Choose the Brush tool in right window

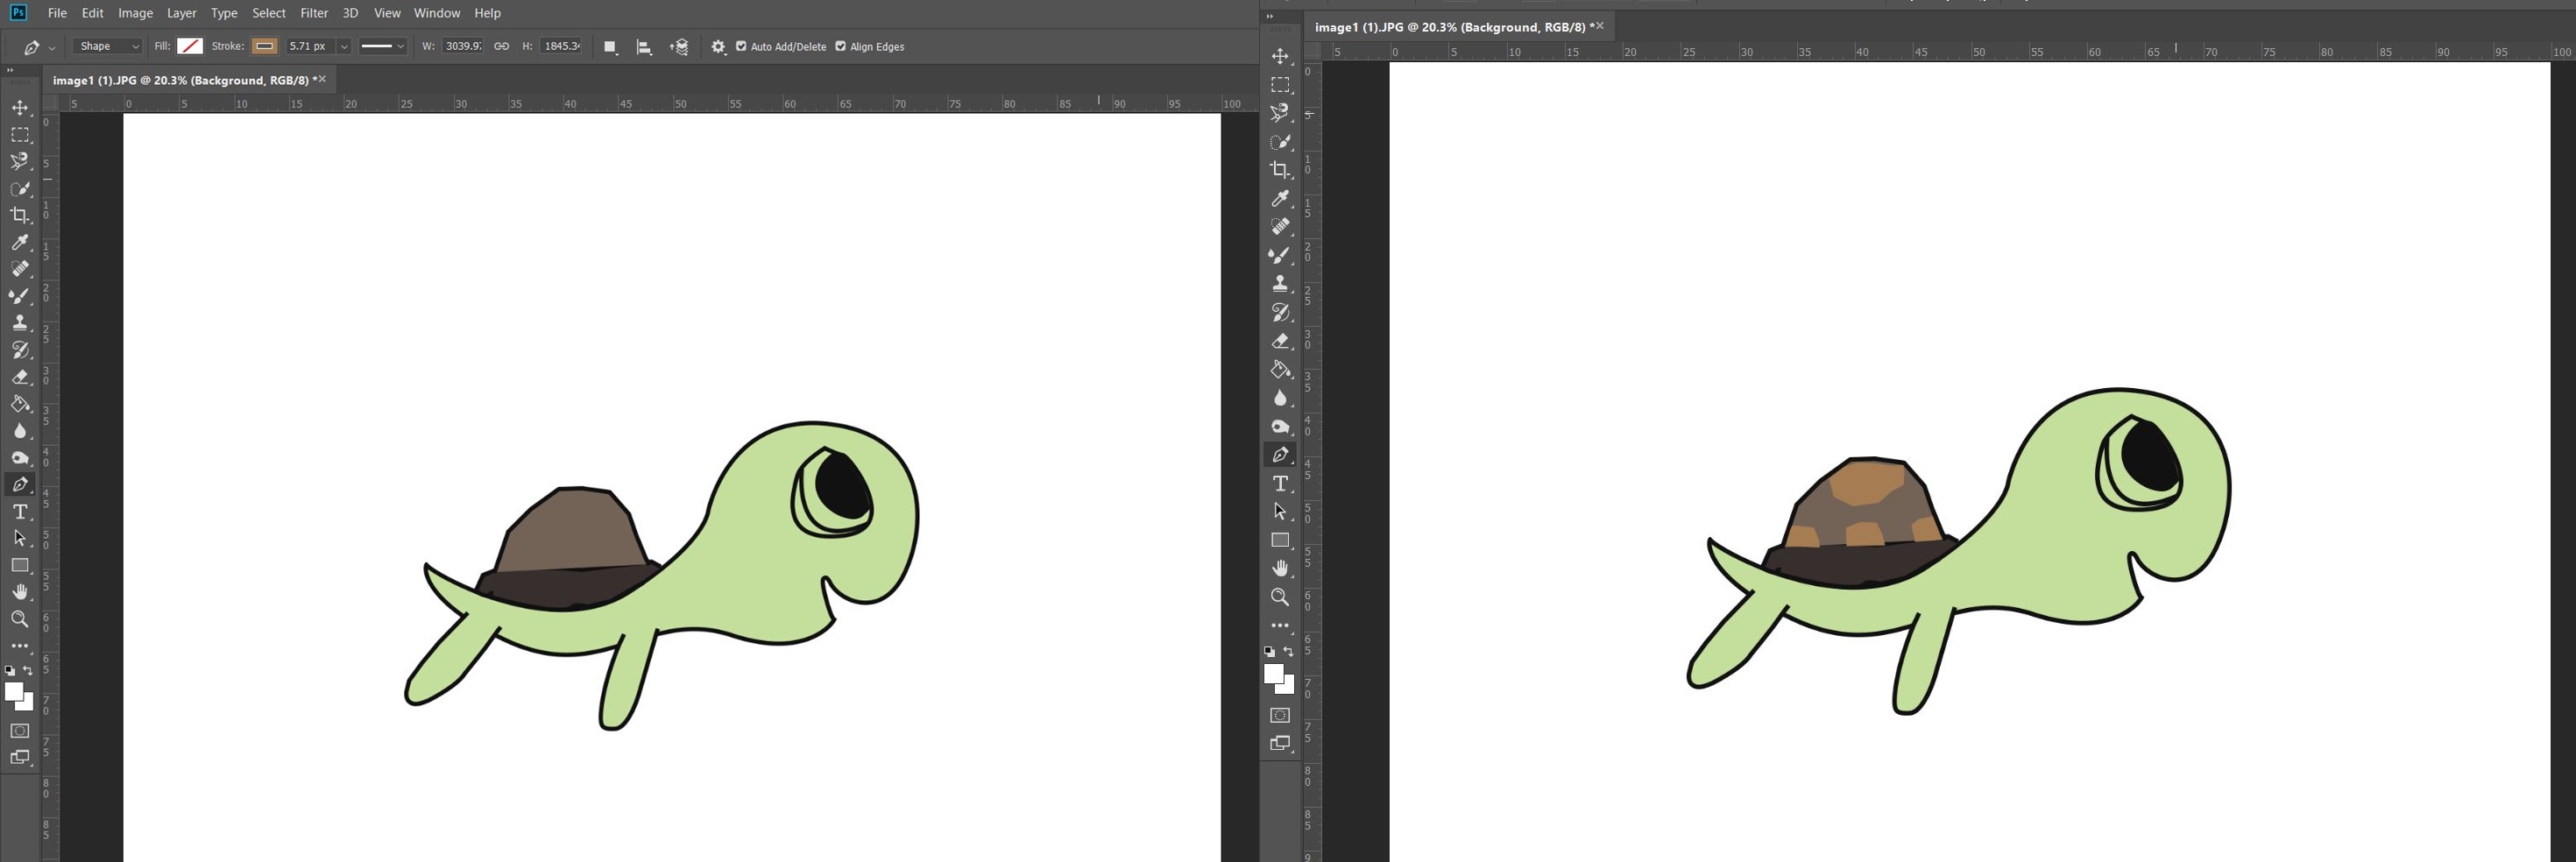click(1280, 256)
